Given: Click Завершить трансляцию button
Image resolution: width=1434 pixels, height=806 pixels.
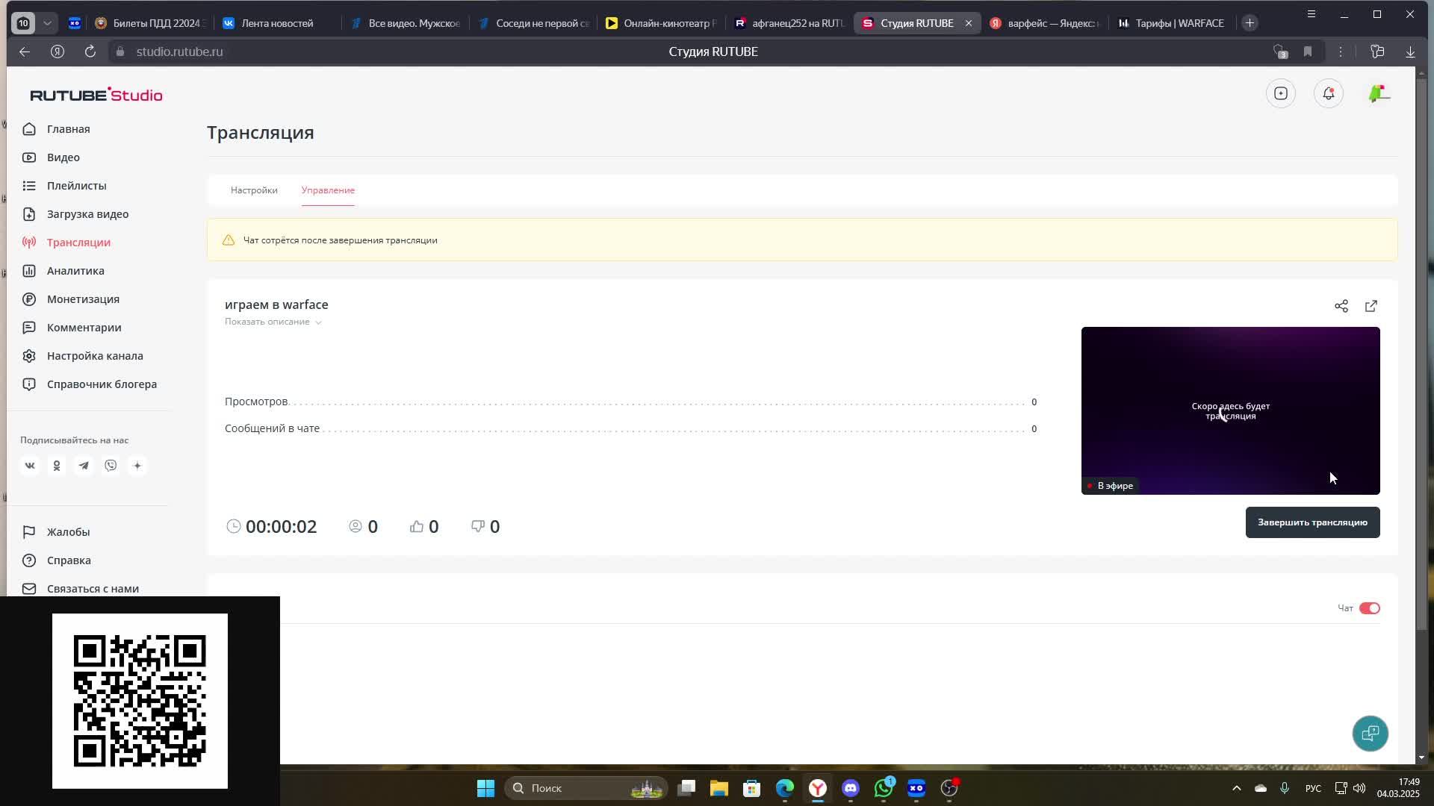Looking at the screenshot, I should tap(1312, 522).
